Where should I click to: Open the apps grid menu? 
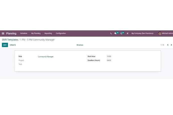pyautogui.click(x=3, y=33)
